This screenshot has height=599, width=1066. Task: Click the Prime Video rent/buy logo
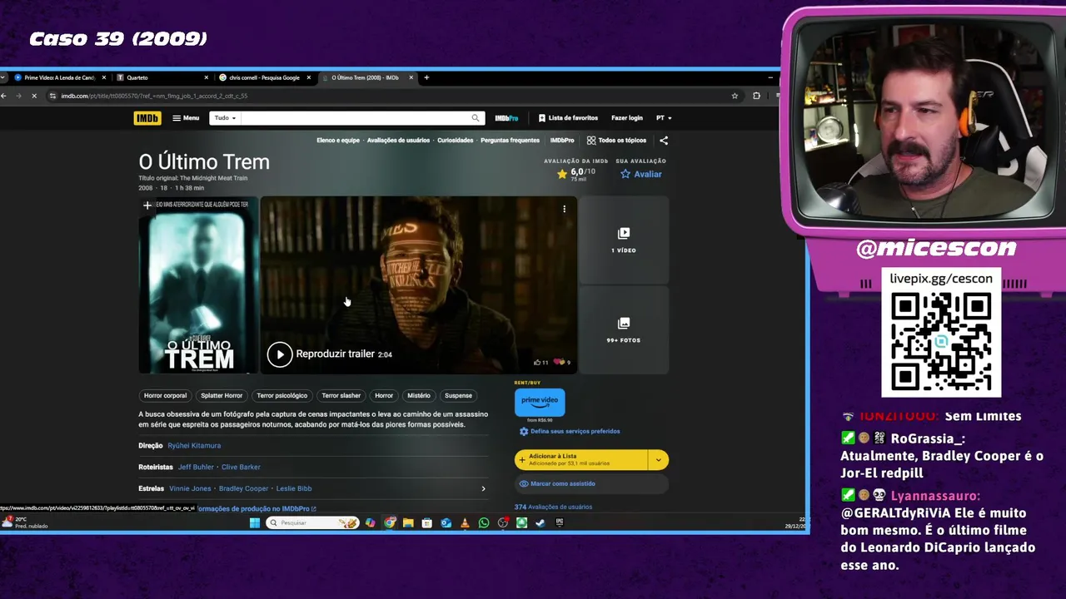click(x=540, y=402)
